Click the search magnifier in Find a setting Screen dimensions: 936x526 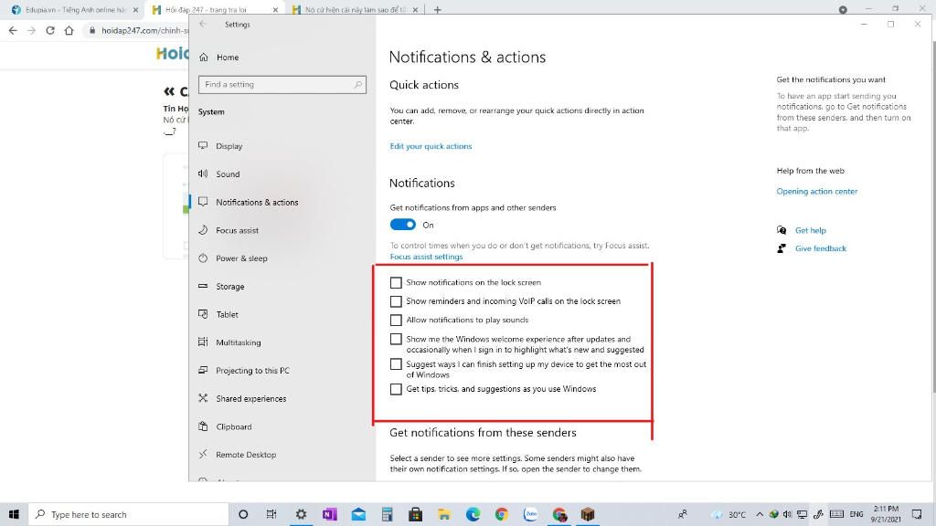coord(357,85)
